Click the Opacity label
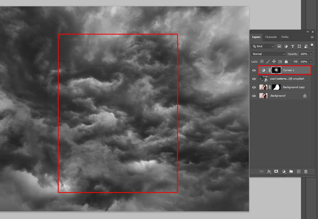 293,54
